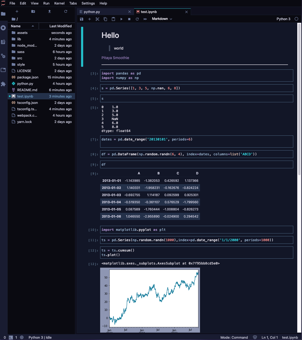Sort files by Last Modified column
This screenshot has width=302, height=340.
click(x=57, y=26)
